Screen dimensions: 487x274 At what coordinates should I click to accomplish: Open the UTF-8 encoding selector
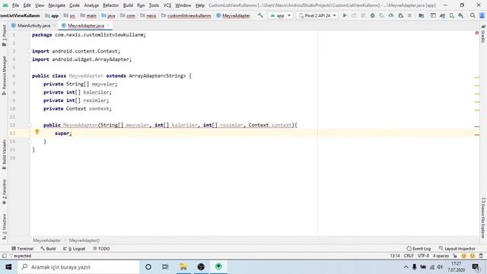pyautogui.click(x=423, y=256)
